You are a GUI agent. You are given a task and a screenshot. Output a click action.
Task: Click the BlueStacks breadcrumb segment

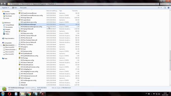(51, 4)
